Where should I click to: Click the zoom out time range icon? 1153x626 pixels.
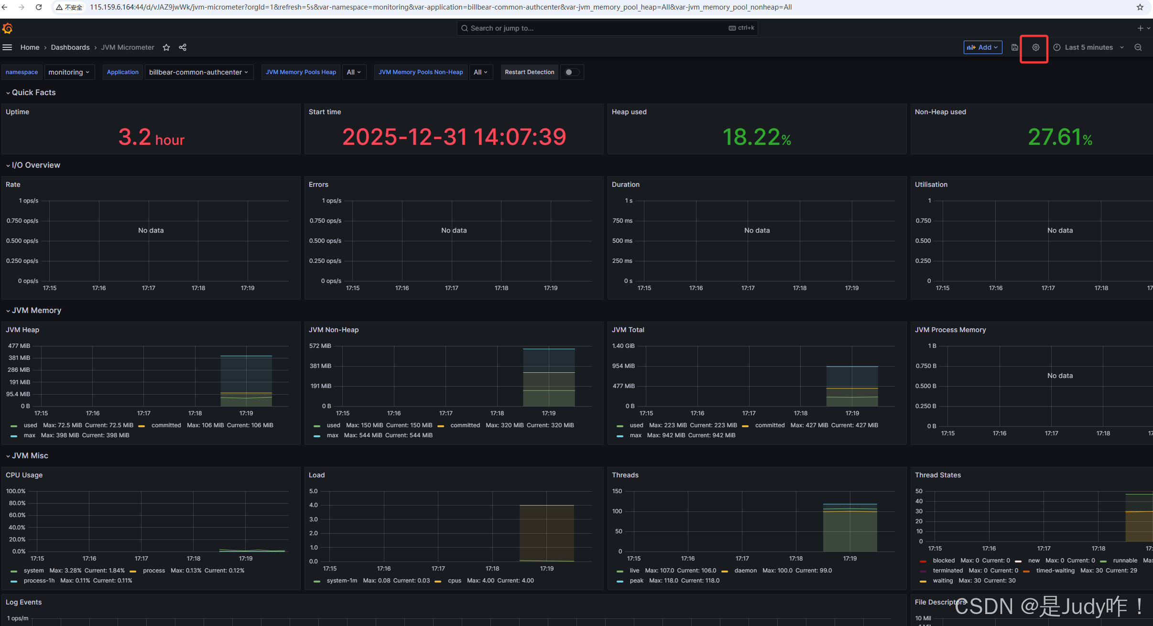1138,47
